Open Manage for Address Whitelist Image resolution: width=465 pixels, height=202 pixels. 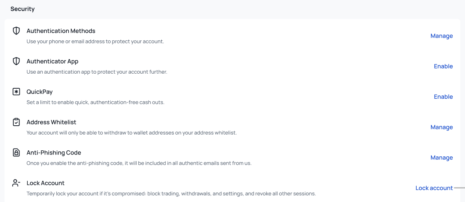[441, 127]
